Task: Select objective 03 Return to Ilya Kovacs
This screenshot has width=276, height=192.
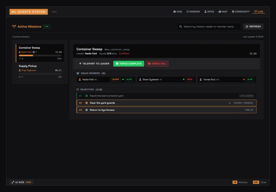Action: pyautogui.click(x=166, y=110)
